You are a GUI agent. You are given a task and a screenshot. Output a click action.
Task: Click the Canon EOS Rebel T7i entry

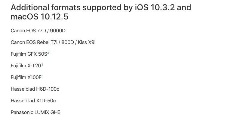(x=53, y=42)
